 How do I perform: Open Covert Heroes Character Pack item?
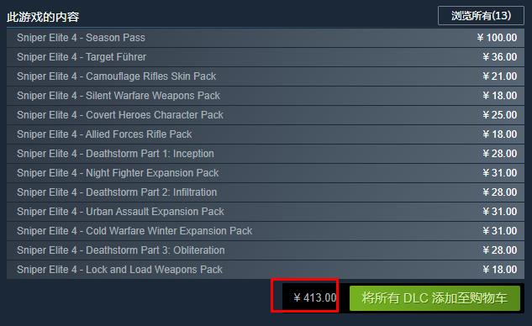pyautogui.click(x=266, y=115)
